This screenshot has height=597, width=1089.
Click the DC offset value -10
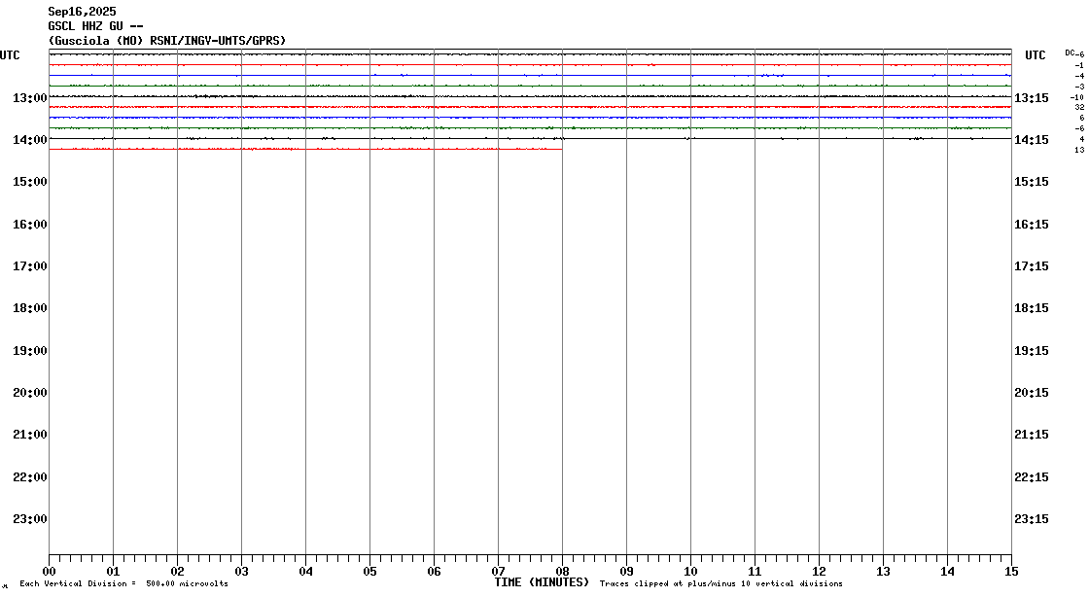[1077, 97]
